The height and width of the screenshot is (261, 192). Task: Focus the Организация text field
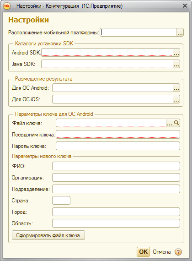[x=116, y=178]
